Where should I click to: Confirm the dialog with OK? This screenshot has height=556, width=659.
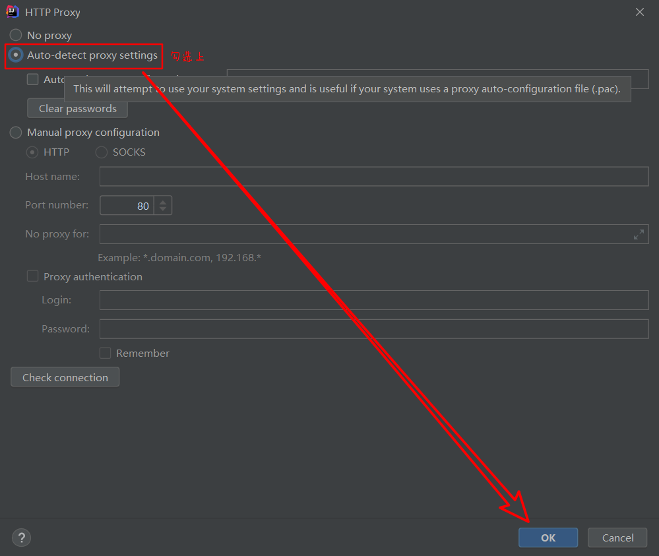548,538
